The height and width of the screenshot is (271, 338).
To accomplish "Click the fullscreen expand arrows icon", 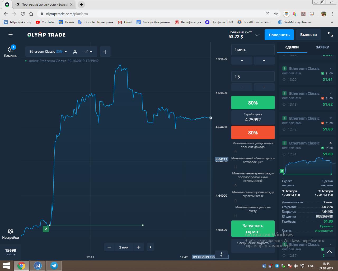I will [x=330, y=34].
